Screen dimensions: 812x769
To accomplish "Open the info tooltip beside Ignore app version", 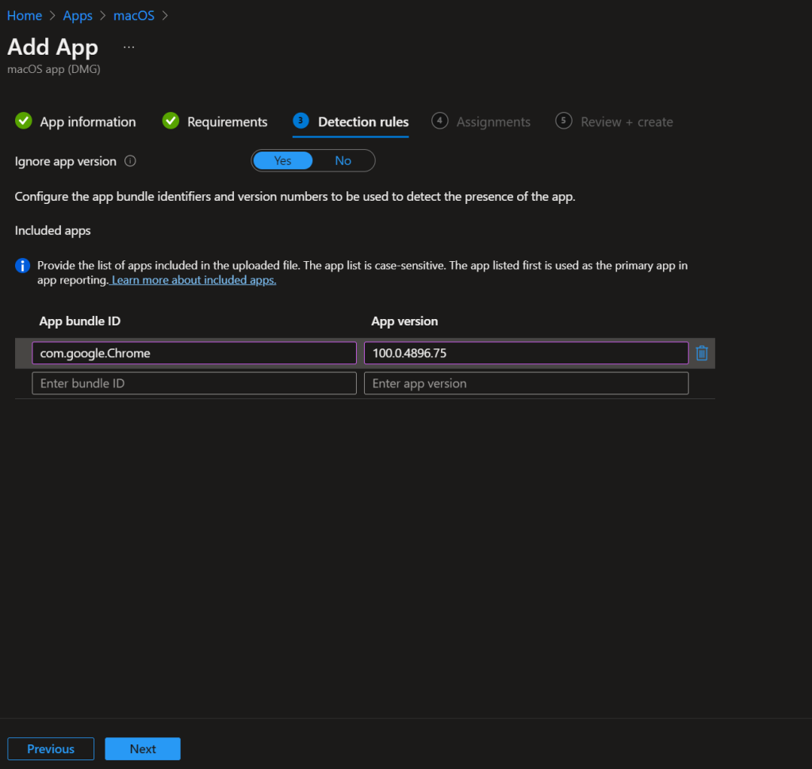I will (131, 161).
